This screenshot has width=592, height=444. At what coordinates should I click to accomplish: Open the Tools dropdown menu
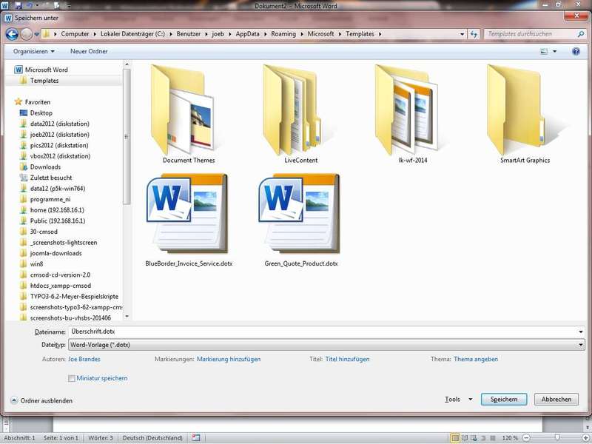(458, 400)
